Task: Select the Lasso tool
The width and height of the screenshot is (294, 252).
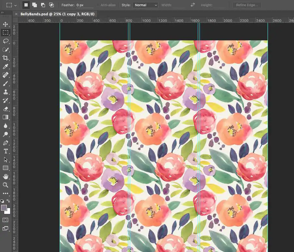Action: tap(6, 41)
